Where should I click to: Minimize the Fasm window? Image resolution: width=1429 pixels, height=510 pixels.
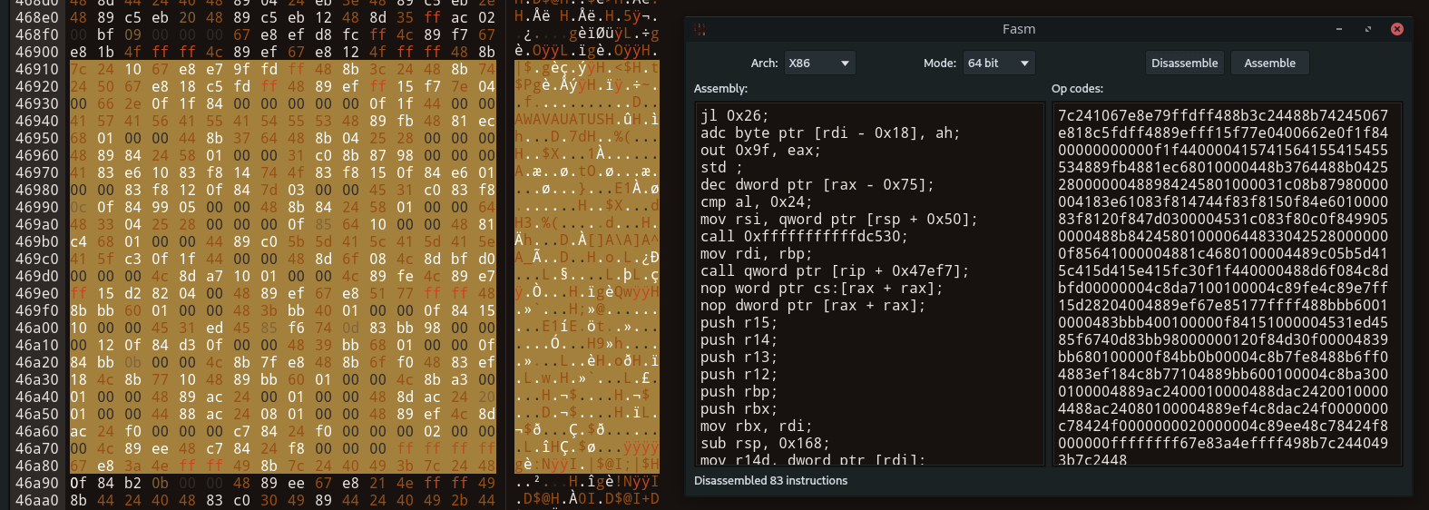[1339, 29]
